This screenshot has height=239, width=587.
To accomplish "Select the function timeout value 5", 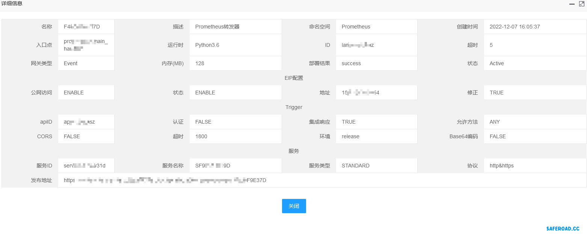I will coord(491,45).
